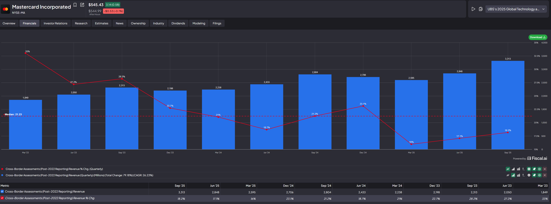The image size is (551, 204).
Task: Open axis options arrow for Revenue % Chg. series
Action: pyautogui.click(x=523, y=169)
